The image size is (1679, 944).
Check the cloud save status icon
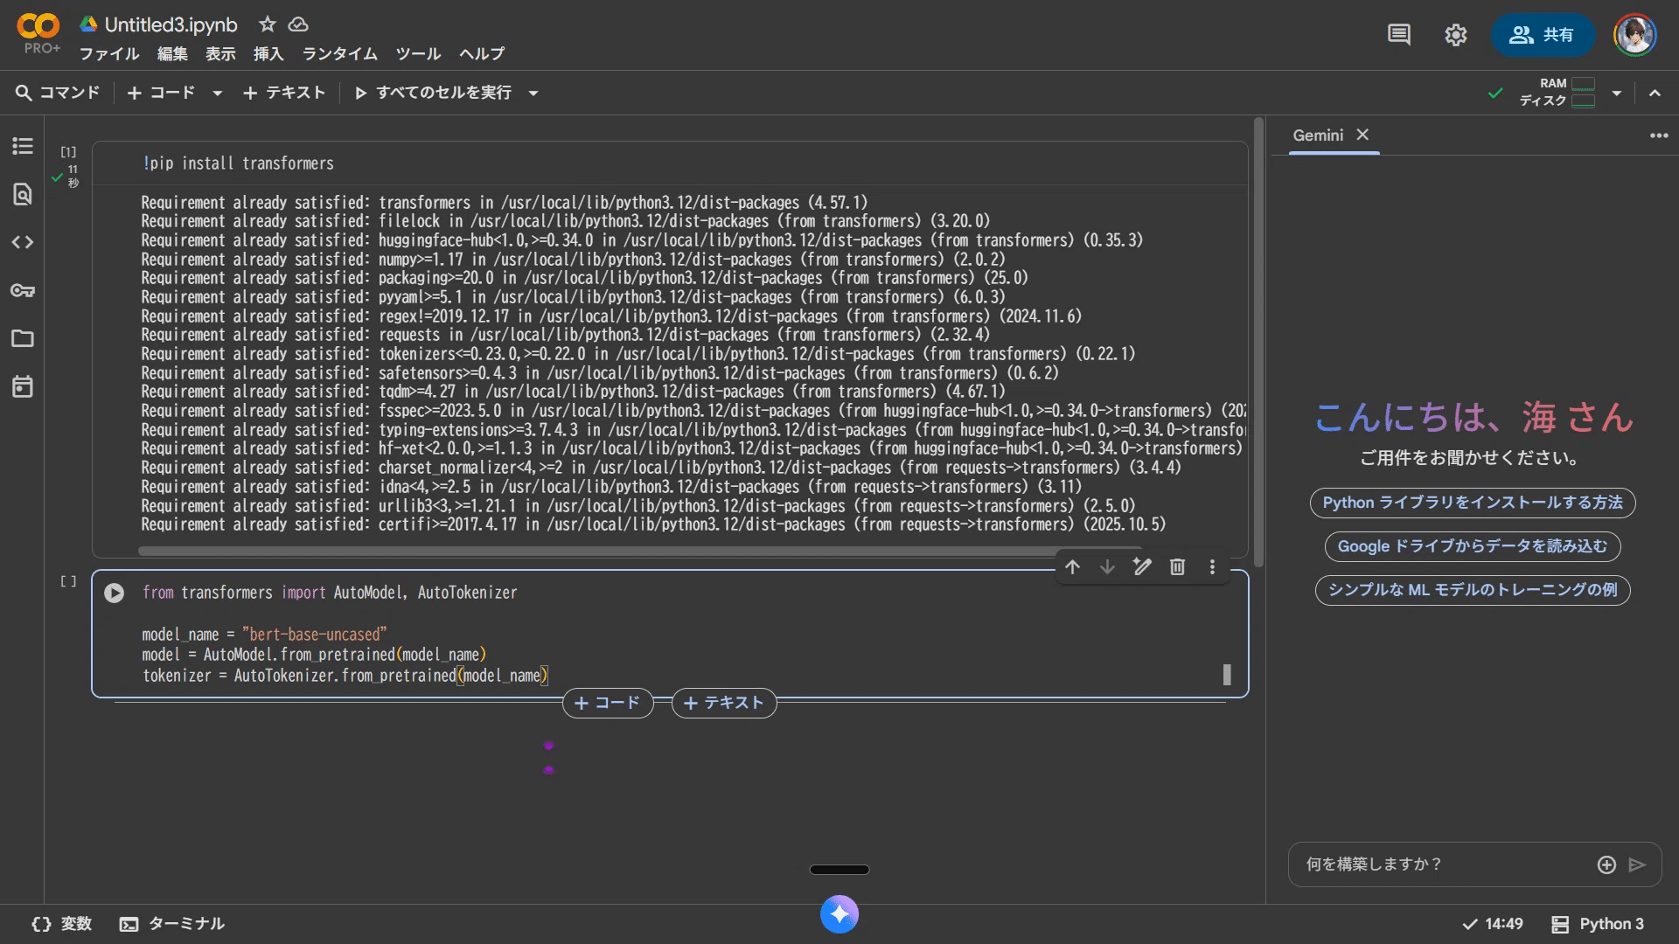pyautogui.click(x=298, y=24)
